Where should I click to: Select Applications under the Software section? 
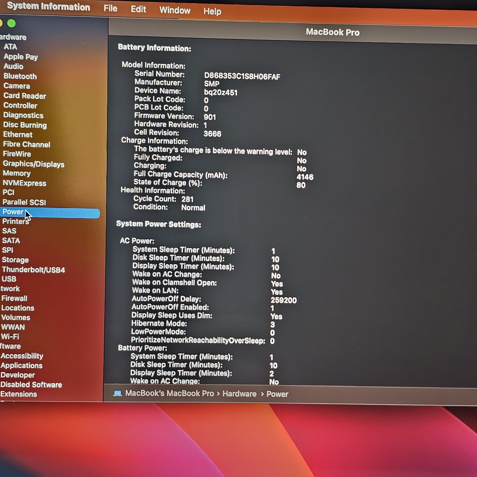[21, 365]
